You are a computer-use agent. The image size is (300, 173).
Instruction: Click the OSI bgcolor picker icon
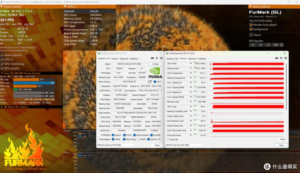(281, 45)
